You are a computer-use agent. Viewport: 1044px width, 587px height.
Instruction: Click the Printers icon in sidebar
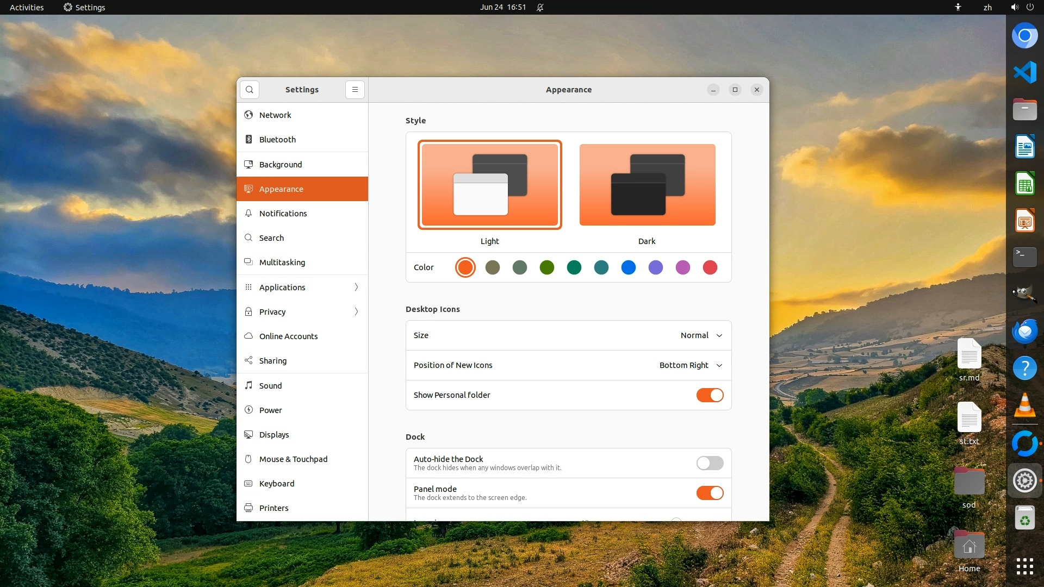[248, 508]
